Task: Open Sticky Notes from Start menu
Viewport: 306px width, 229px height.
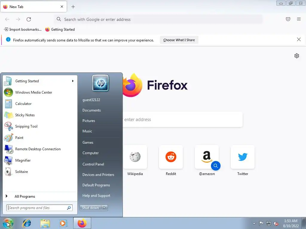Action: pos(40,115)
